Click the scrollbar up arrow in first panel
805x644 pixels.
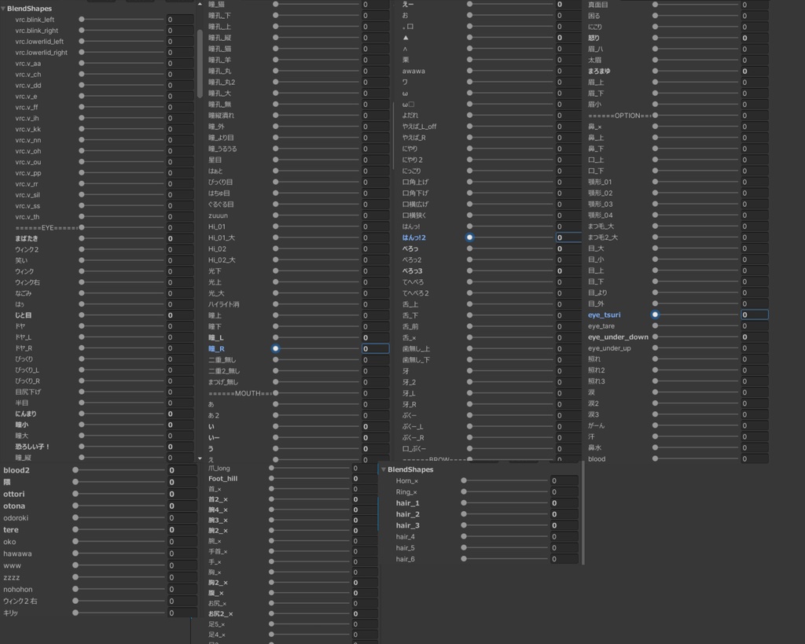point(200,4)
